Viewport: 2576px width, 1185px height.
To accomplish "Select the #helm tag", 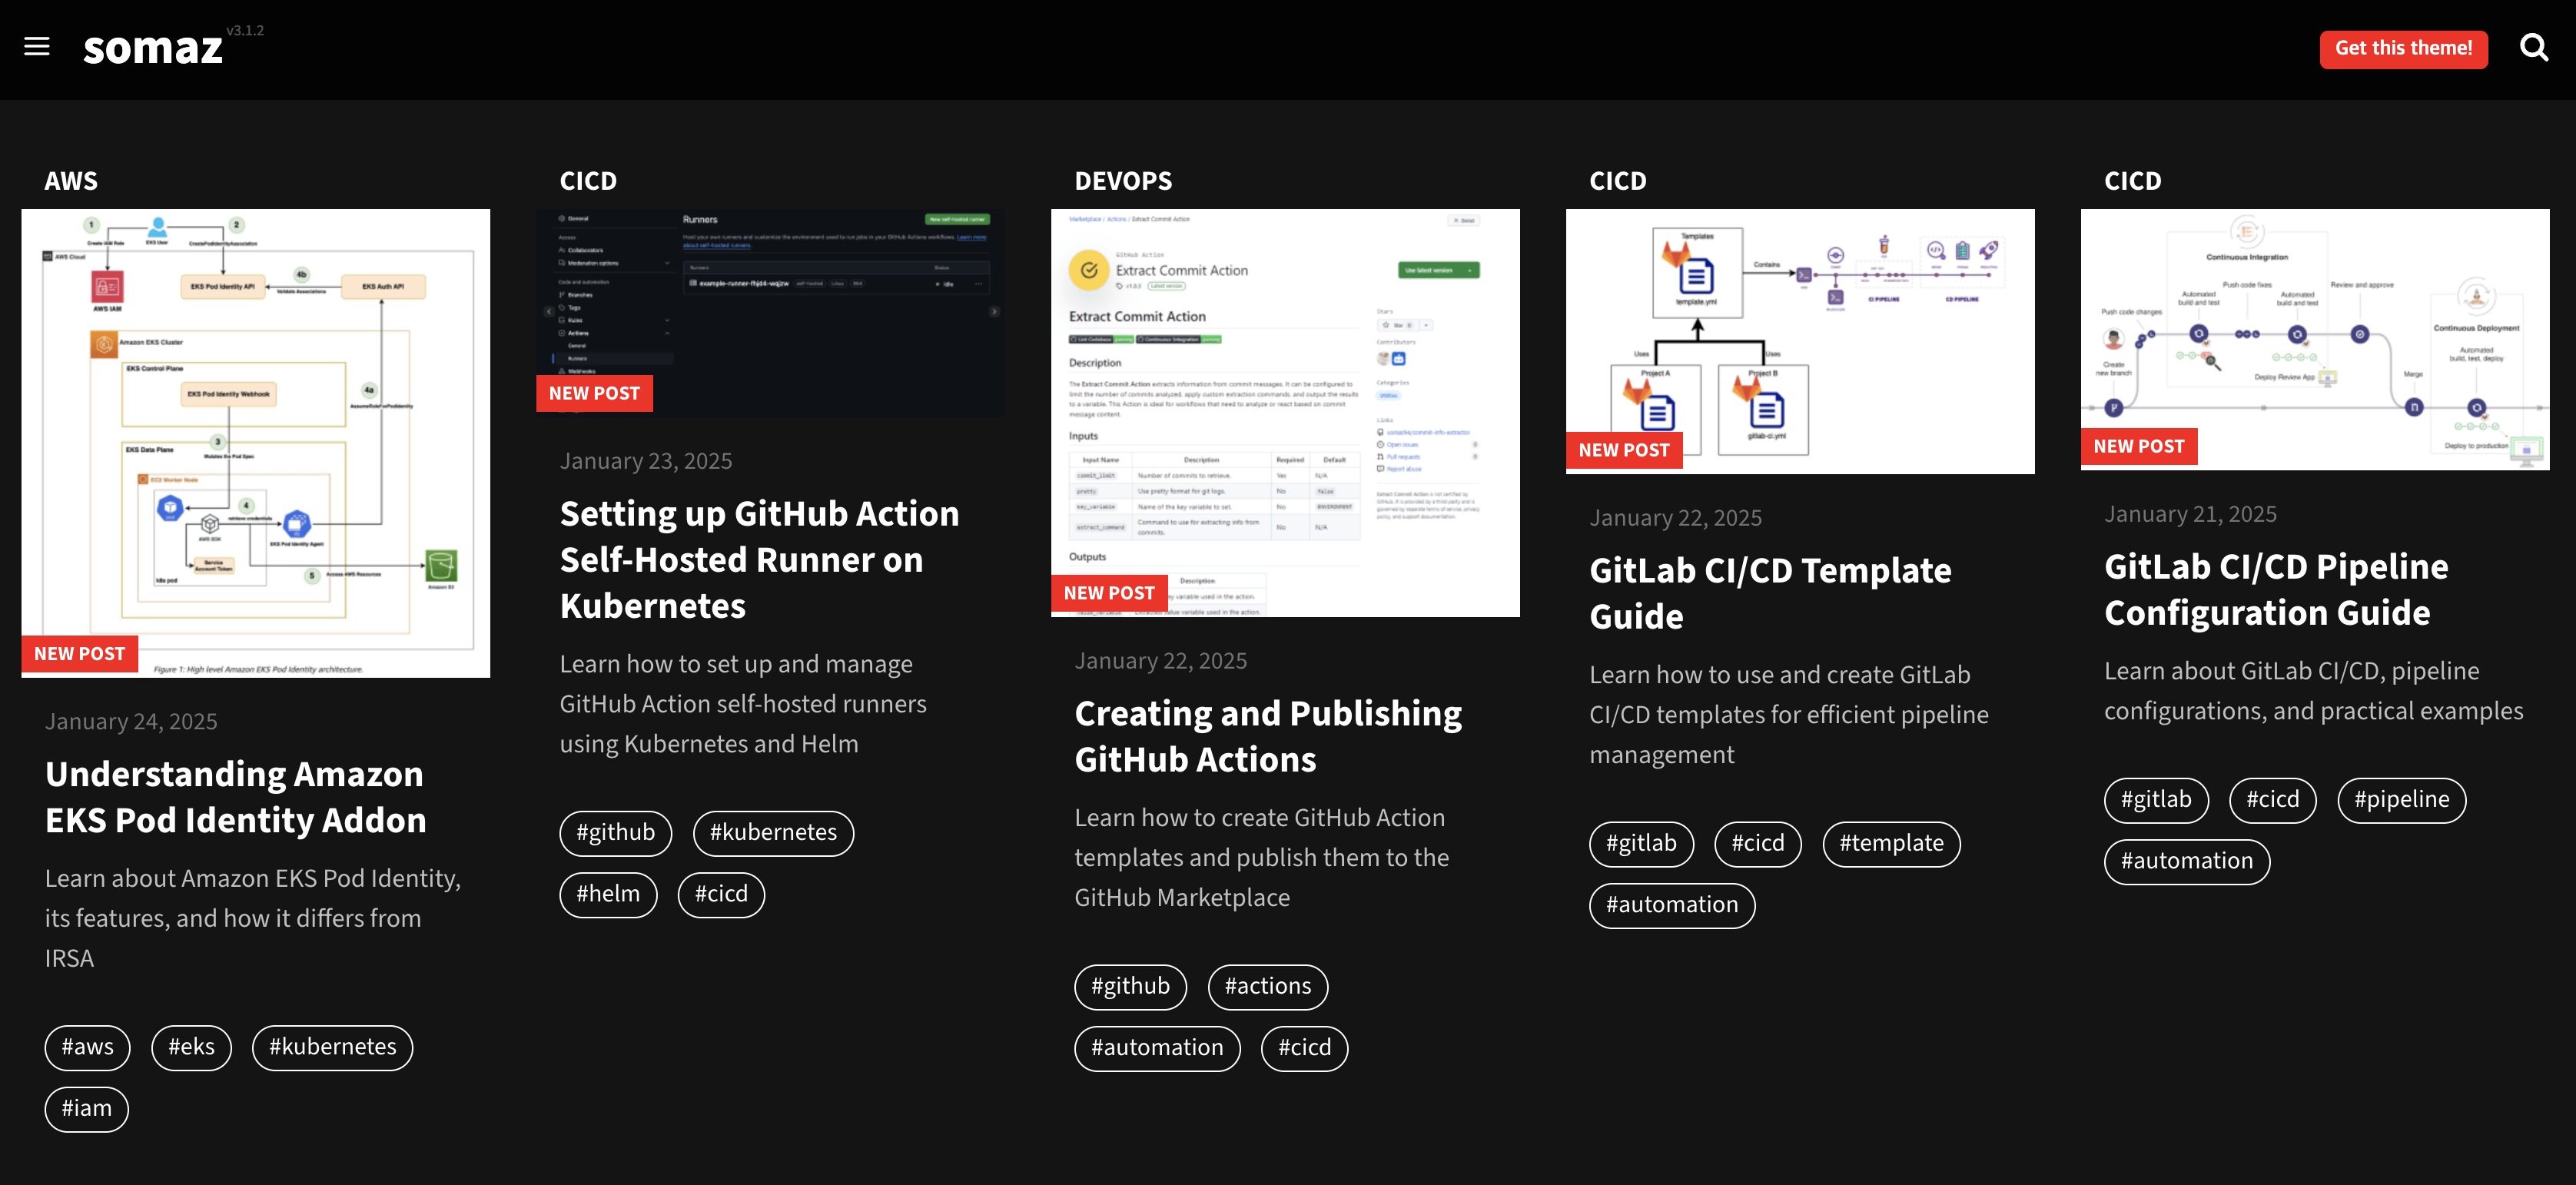I will (x=608, y=894).
